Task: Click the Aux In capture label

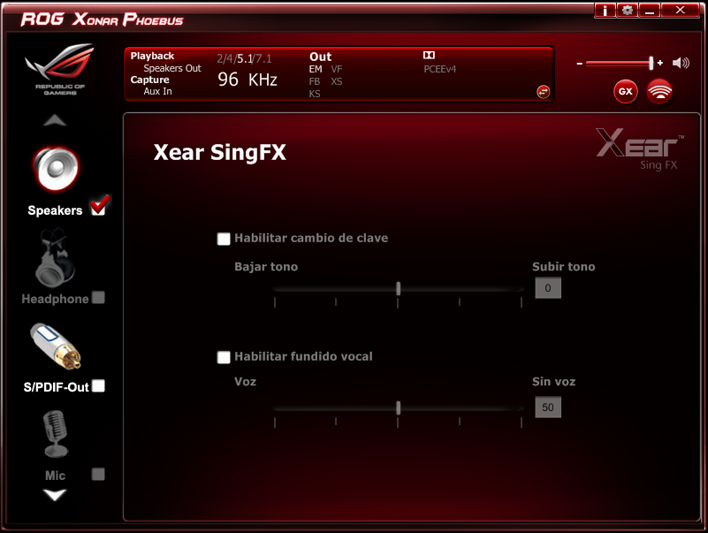Action: (x=157, y=91)
